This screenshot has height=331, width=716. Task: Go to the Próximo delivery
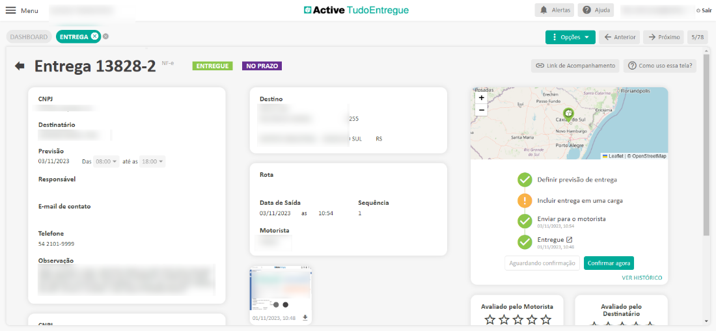click(663, 37)
